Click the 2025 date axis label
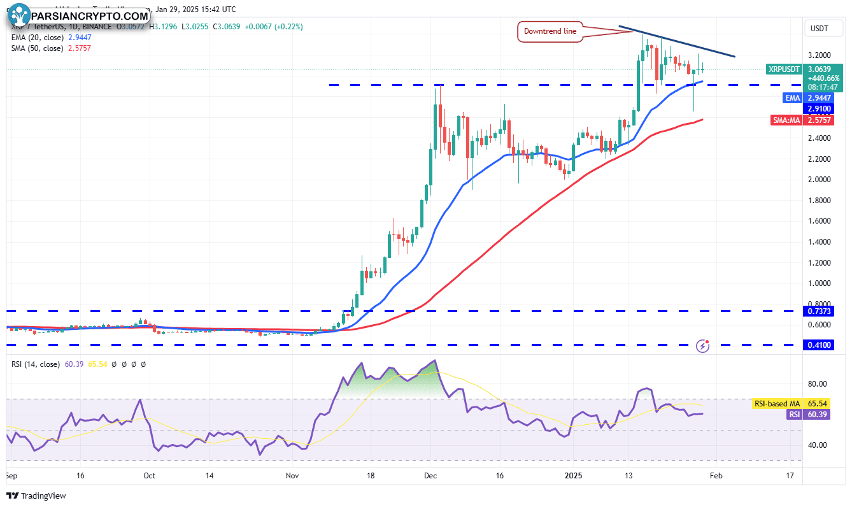 pos(572,475)
